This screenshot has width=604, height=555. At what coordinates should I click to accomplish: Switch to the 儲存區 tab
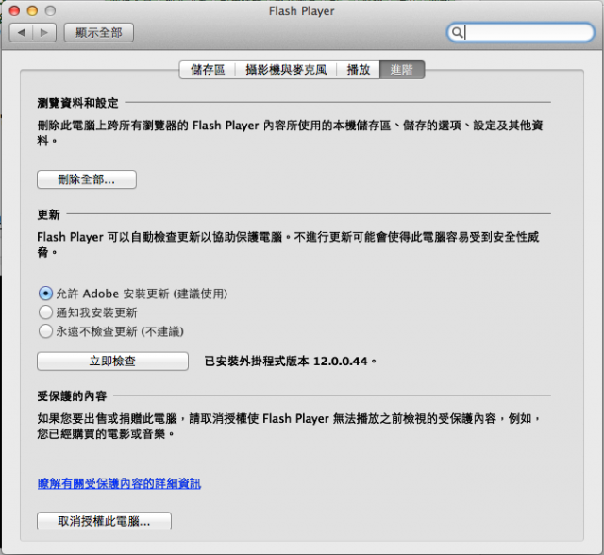[208, 70]
